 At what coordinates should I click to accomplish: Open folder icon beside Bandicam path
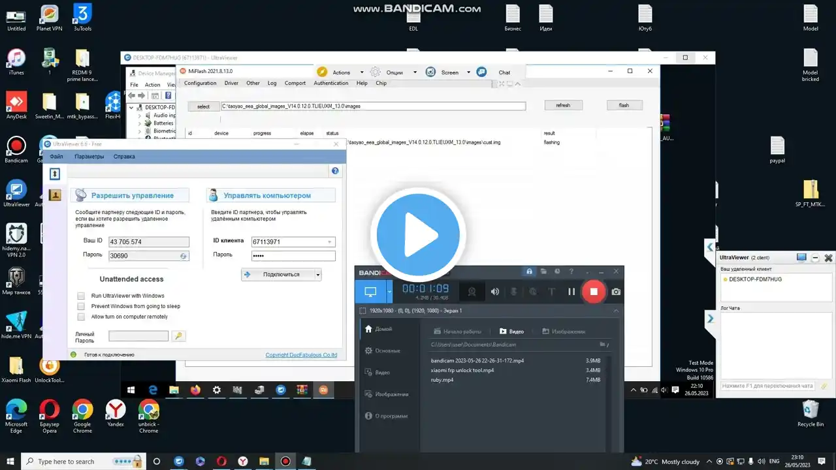point(603,344)
